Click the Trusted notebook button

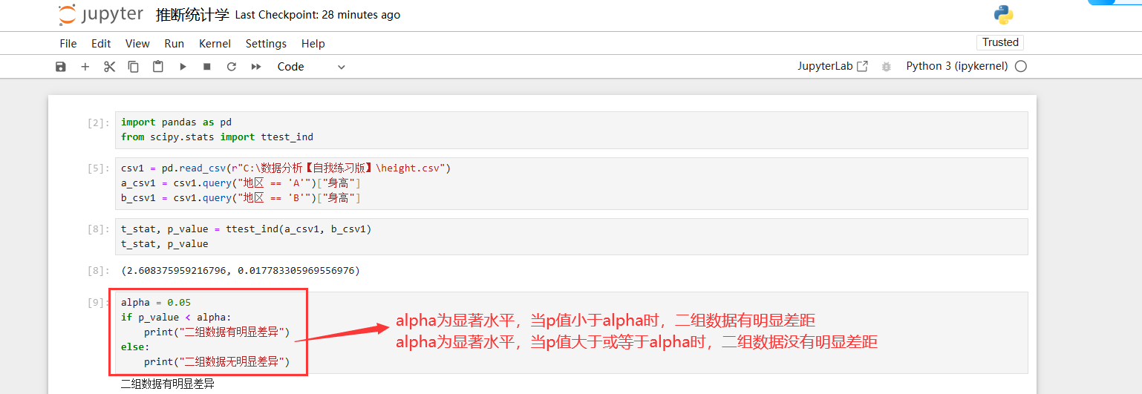coord(1000,42)
